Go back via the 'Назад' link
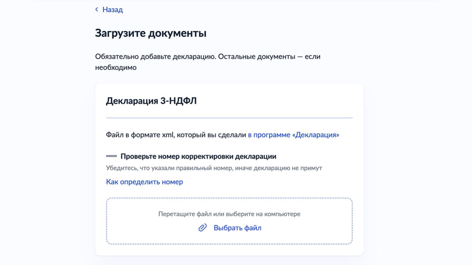This screenshot has height=265, width=472. 112,10
